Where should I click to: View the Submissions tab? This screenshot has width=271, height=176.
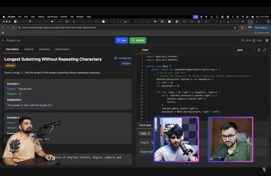tap(63, 49)
